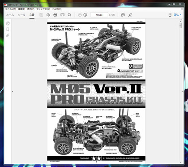
Task: Click the cloud upload icon
Action: (48, 15)
